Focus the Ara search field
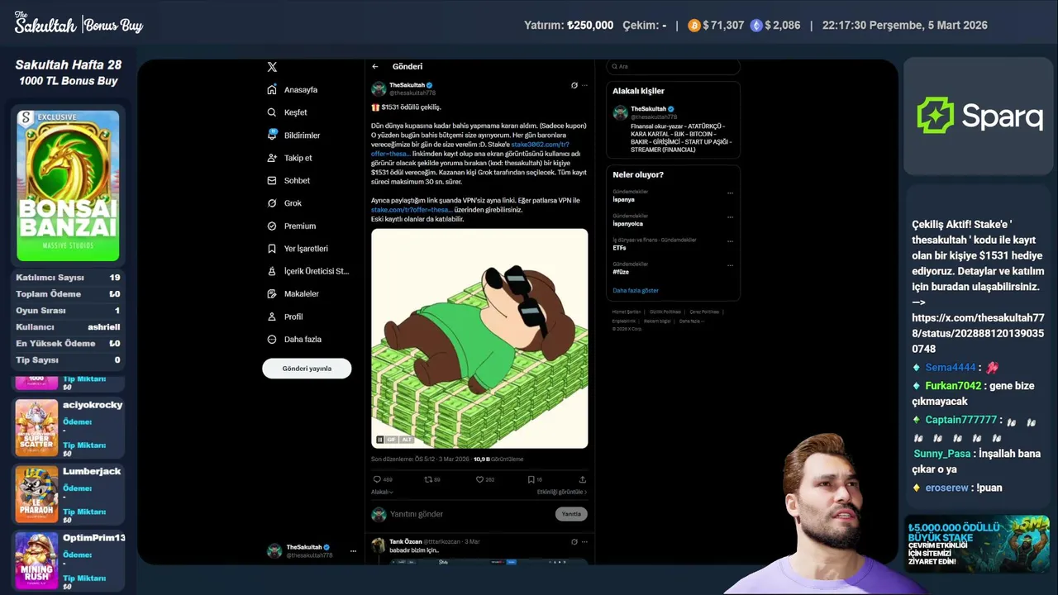The height and width of the screenshot is (595, 1058). [x=673, y=66]
